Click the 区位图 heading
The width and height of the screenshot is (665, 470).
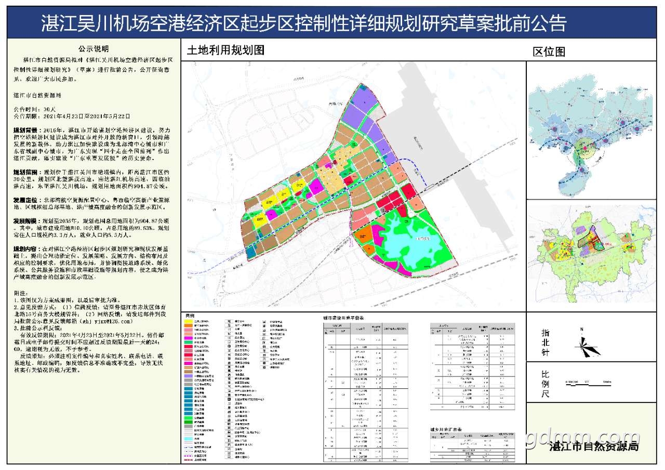point(549,51)
